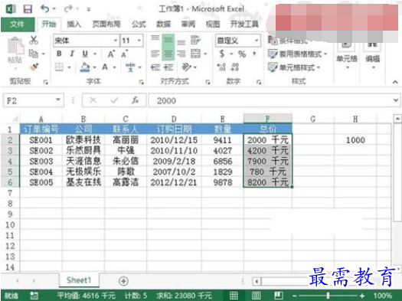Click the Undo arrow icon
This screenshot has height=301, width=402.
click(45, 9)
